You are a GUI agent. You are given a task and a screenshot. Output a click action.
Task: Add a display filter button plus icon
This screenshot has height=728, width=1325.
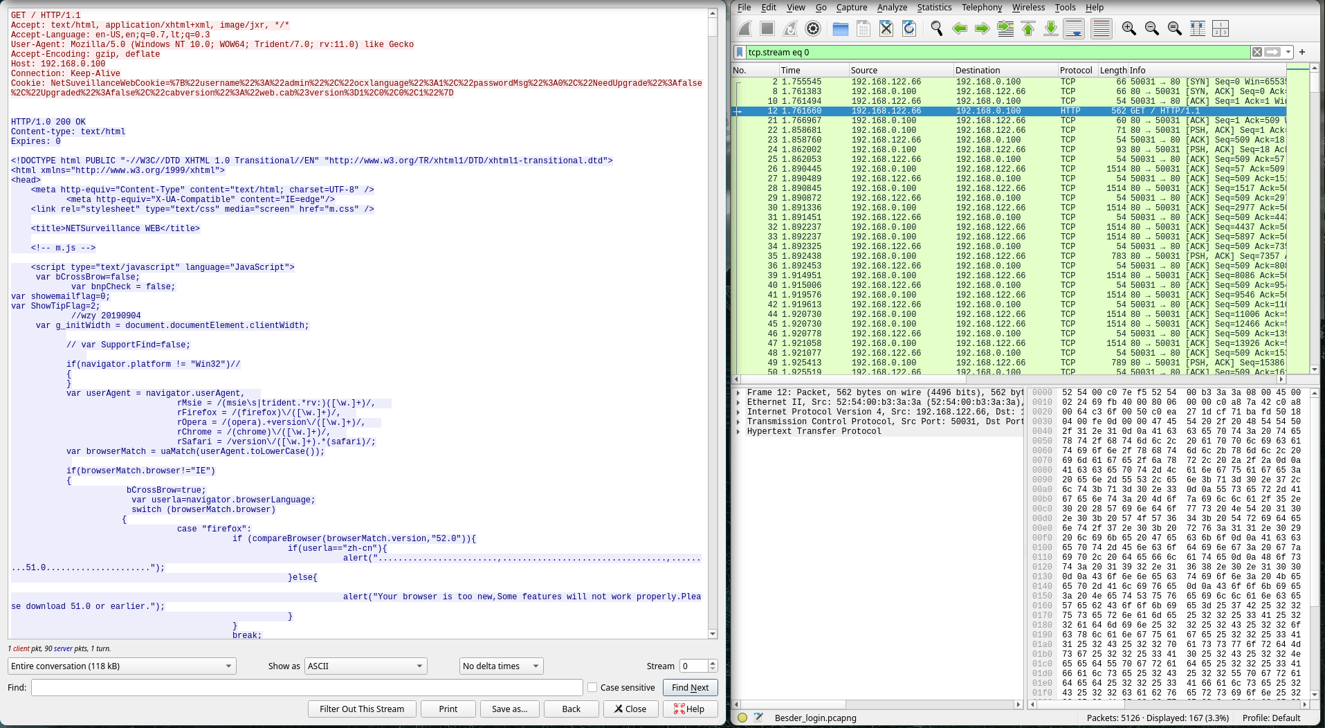pos(1302,52)
